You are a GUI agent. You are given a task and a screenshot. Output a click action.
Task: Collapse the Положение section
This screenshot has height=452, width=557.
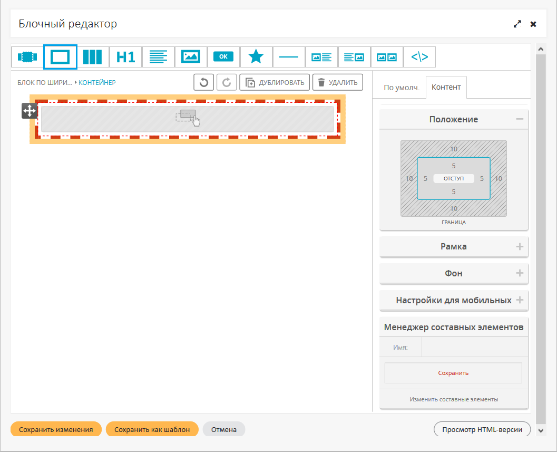click(520, 119)
